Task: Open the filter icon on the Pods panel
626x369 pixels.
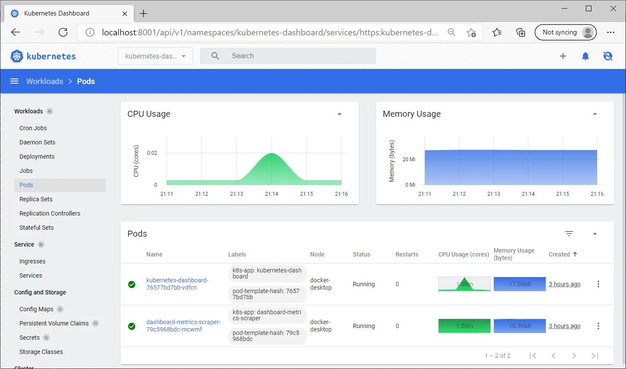Action: (x=569, y=233)
